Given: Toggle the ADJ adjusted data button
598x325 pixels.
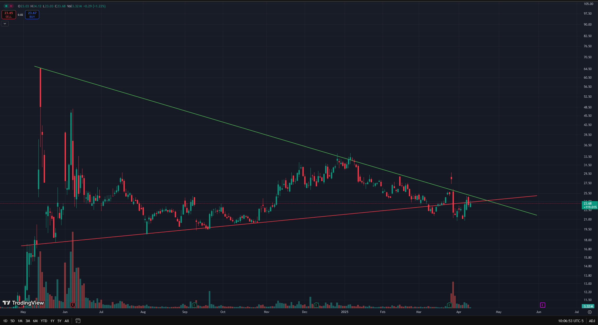Looking at the screenshot, I should tap(592, 321).
